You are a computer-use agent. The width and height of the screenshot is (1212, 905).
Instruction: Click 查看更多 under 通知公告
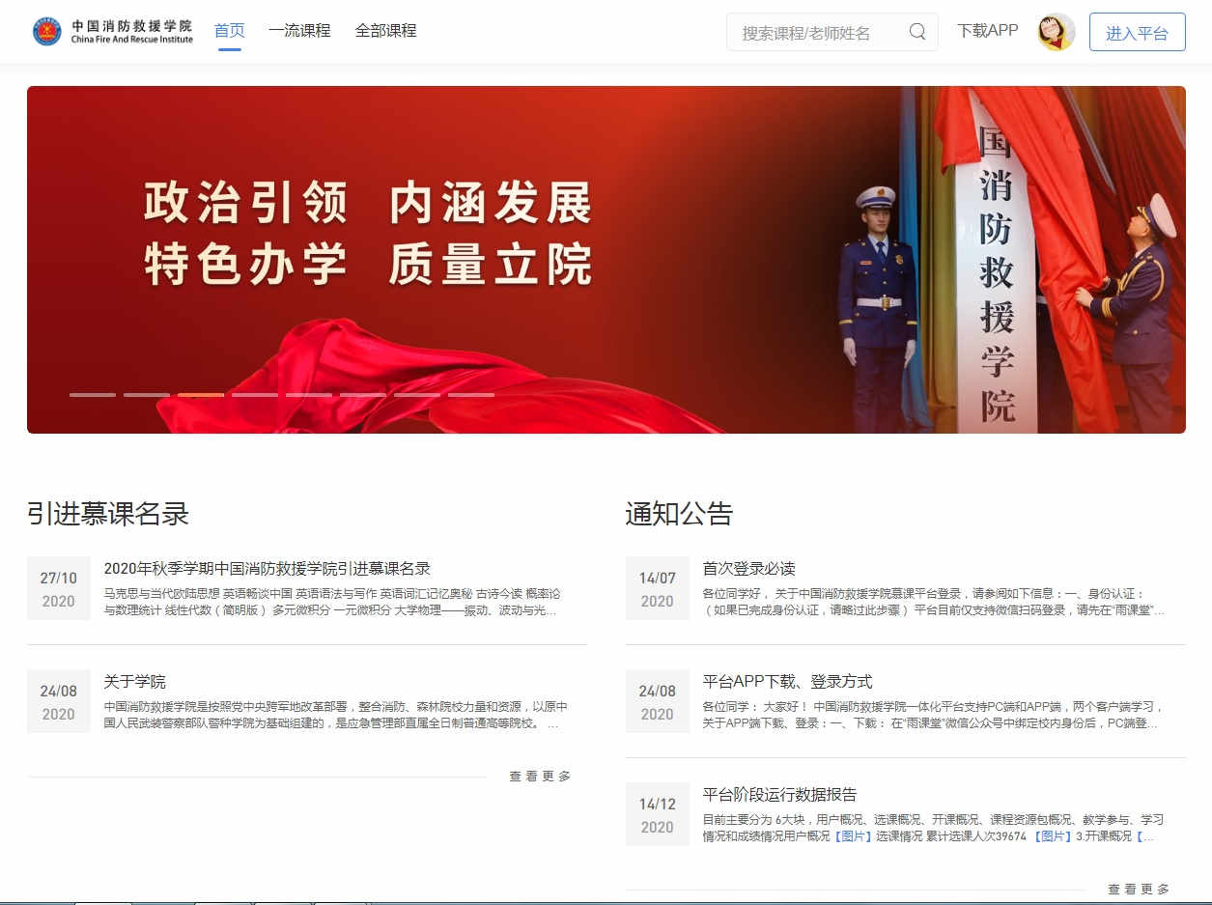[x=1140, y=890]
